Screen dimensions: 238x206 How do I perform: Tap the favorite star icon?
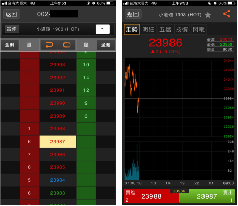tap(208, 15)
